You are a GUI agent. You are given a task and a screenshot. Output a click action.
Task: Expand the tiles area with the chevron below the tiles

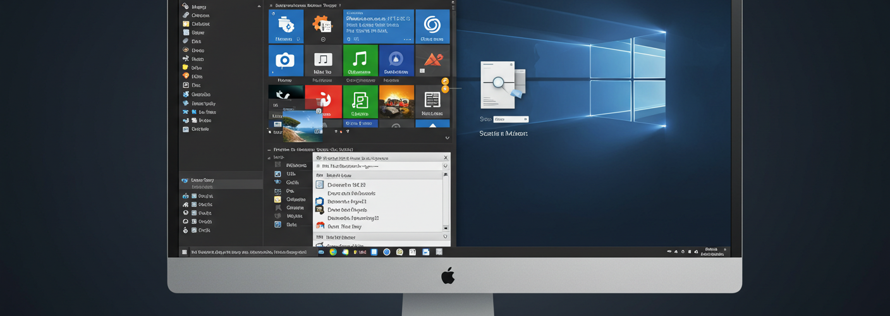pyautogui.click(x=448, y=138)
